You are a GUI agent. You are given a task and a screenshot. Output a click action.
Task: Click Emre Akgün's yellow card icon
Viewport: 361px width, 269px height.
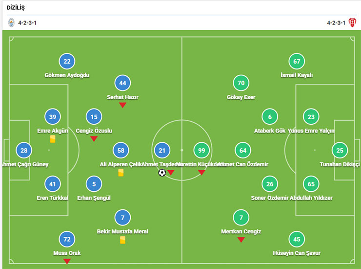click(x=53, y=139)
